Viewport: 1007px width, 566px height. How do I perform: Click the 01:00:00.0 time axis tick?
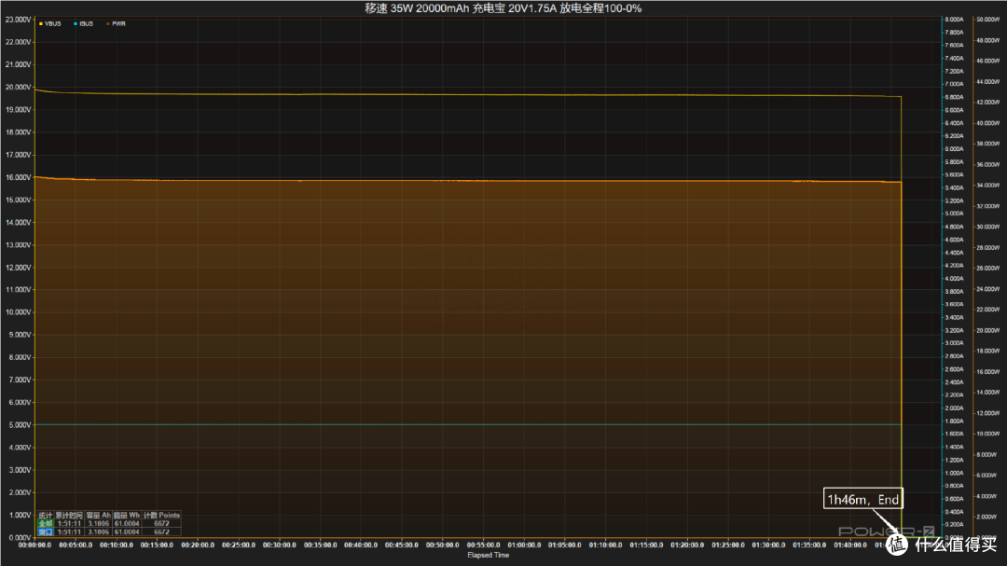524,545
